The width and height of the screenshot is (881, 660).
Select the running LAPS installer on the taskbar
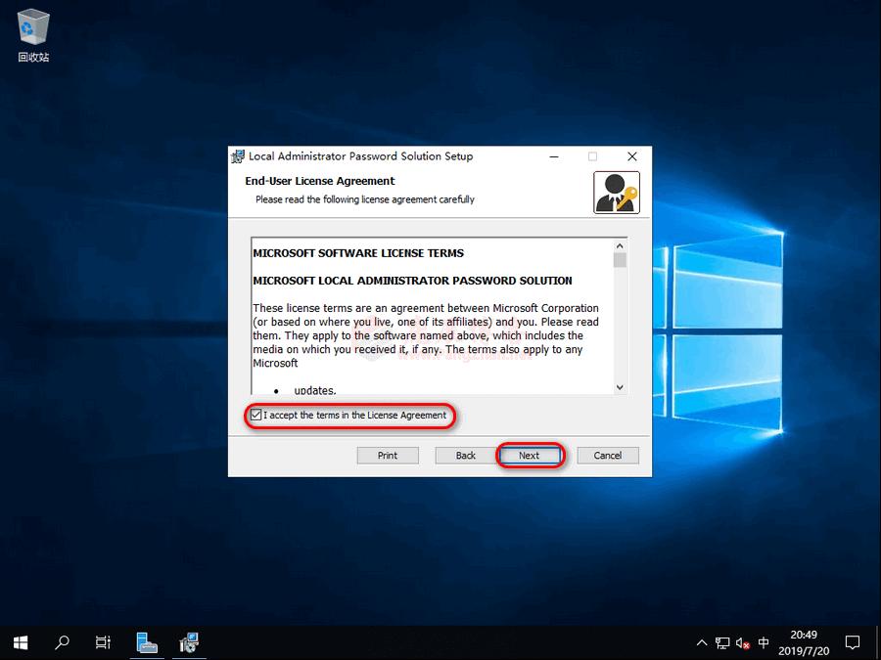pyautogui.click(x=188, y=642)
